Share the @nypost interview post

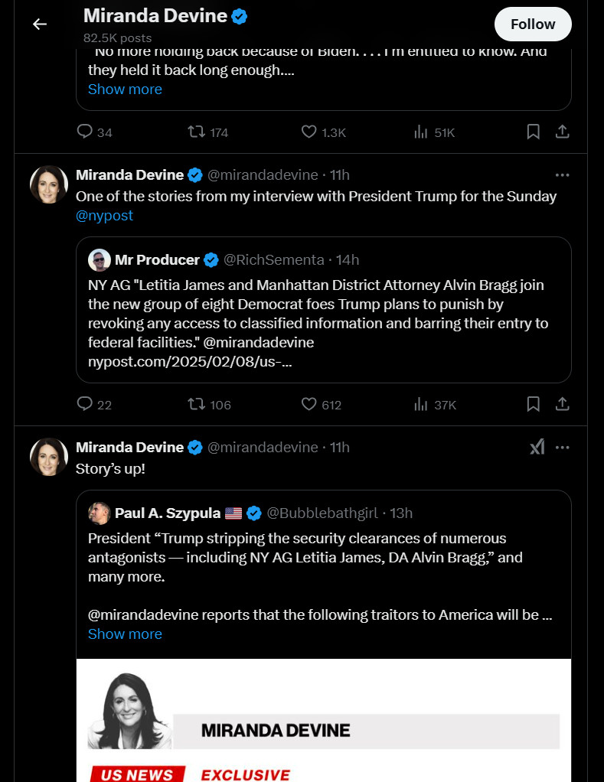click(562, 404)
